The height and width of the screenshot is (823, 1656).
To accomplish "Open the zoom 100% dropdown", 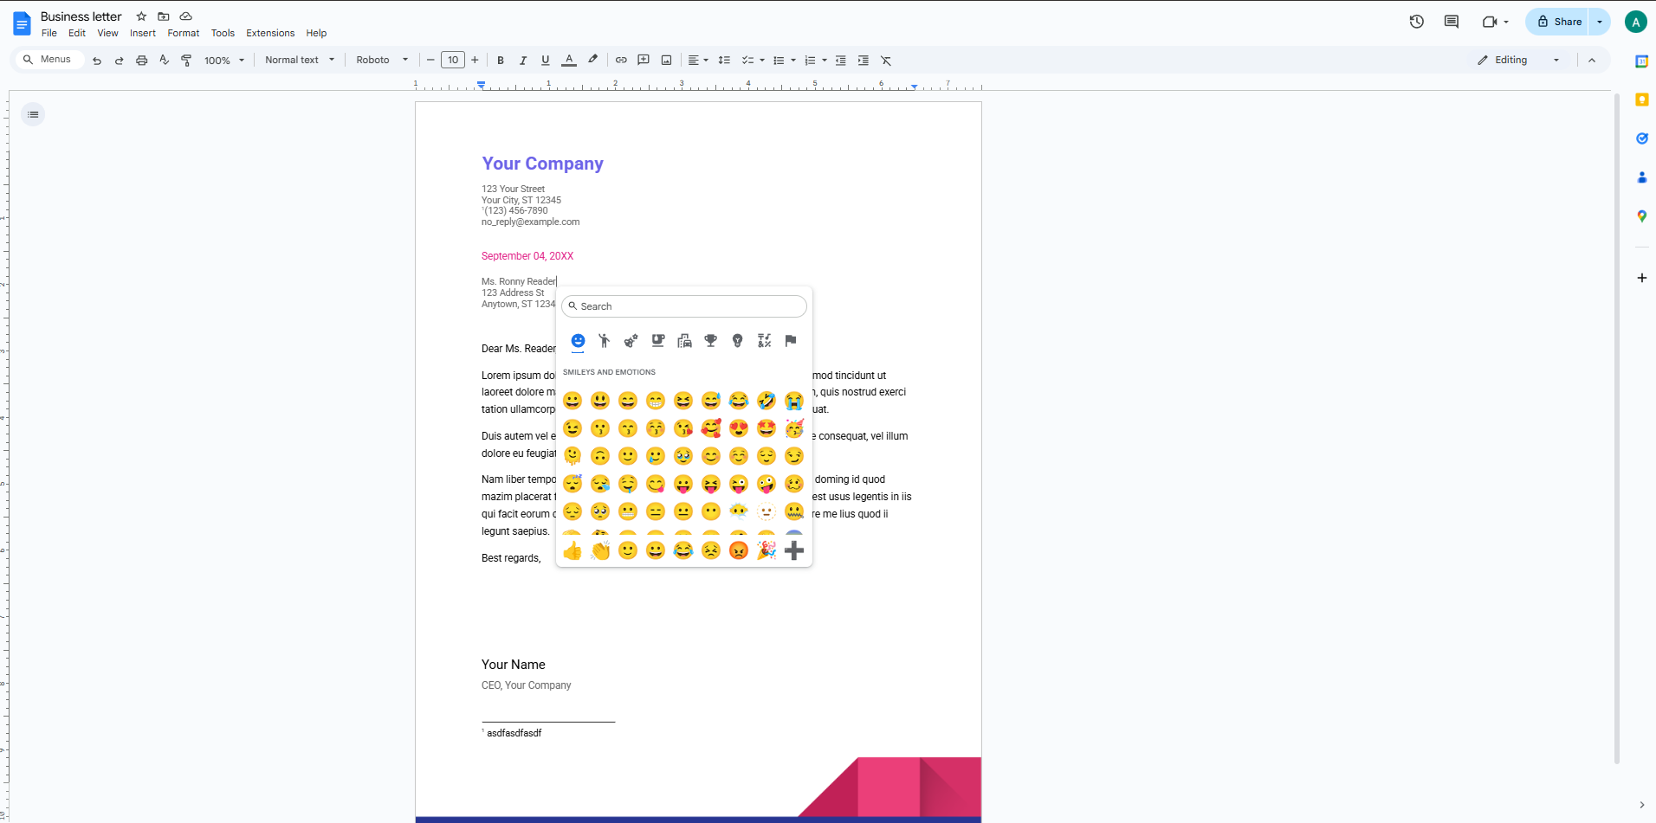I will pos(224,61).
